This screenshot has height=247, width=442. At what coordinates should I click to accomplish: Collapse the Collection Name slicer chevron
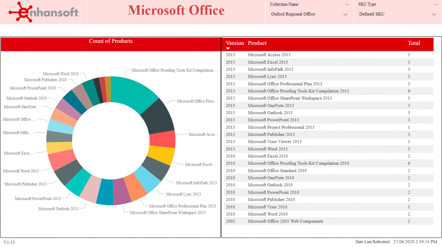[x=347, y=4]
